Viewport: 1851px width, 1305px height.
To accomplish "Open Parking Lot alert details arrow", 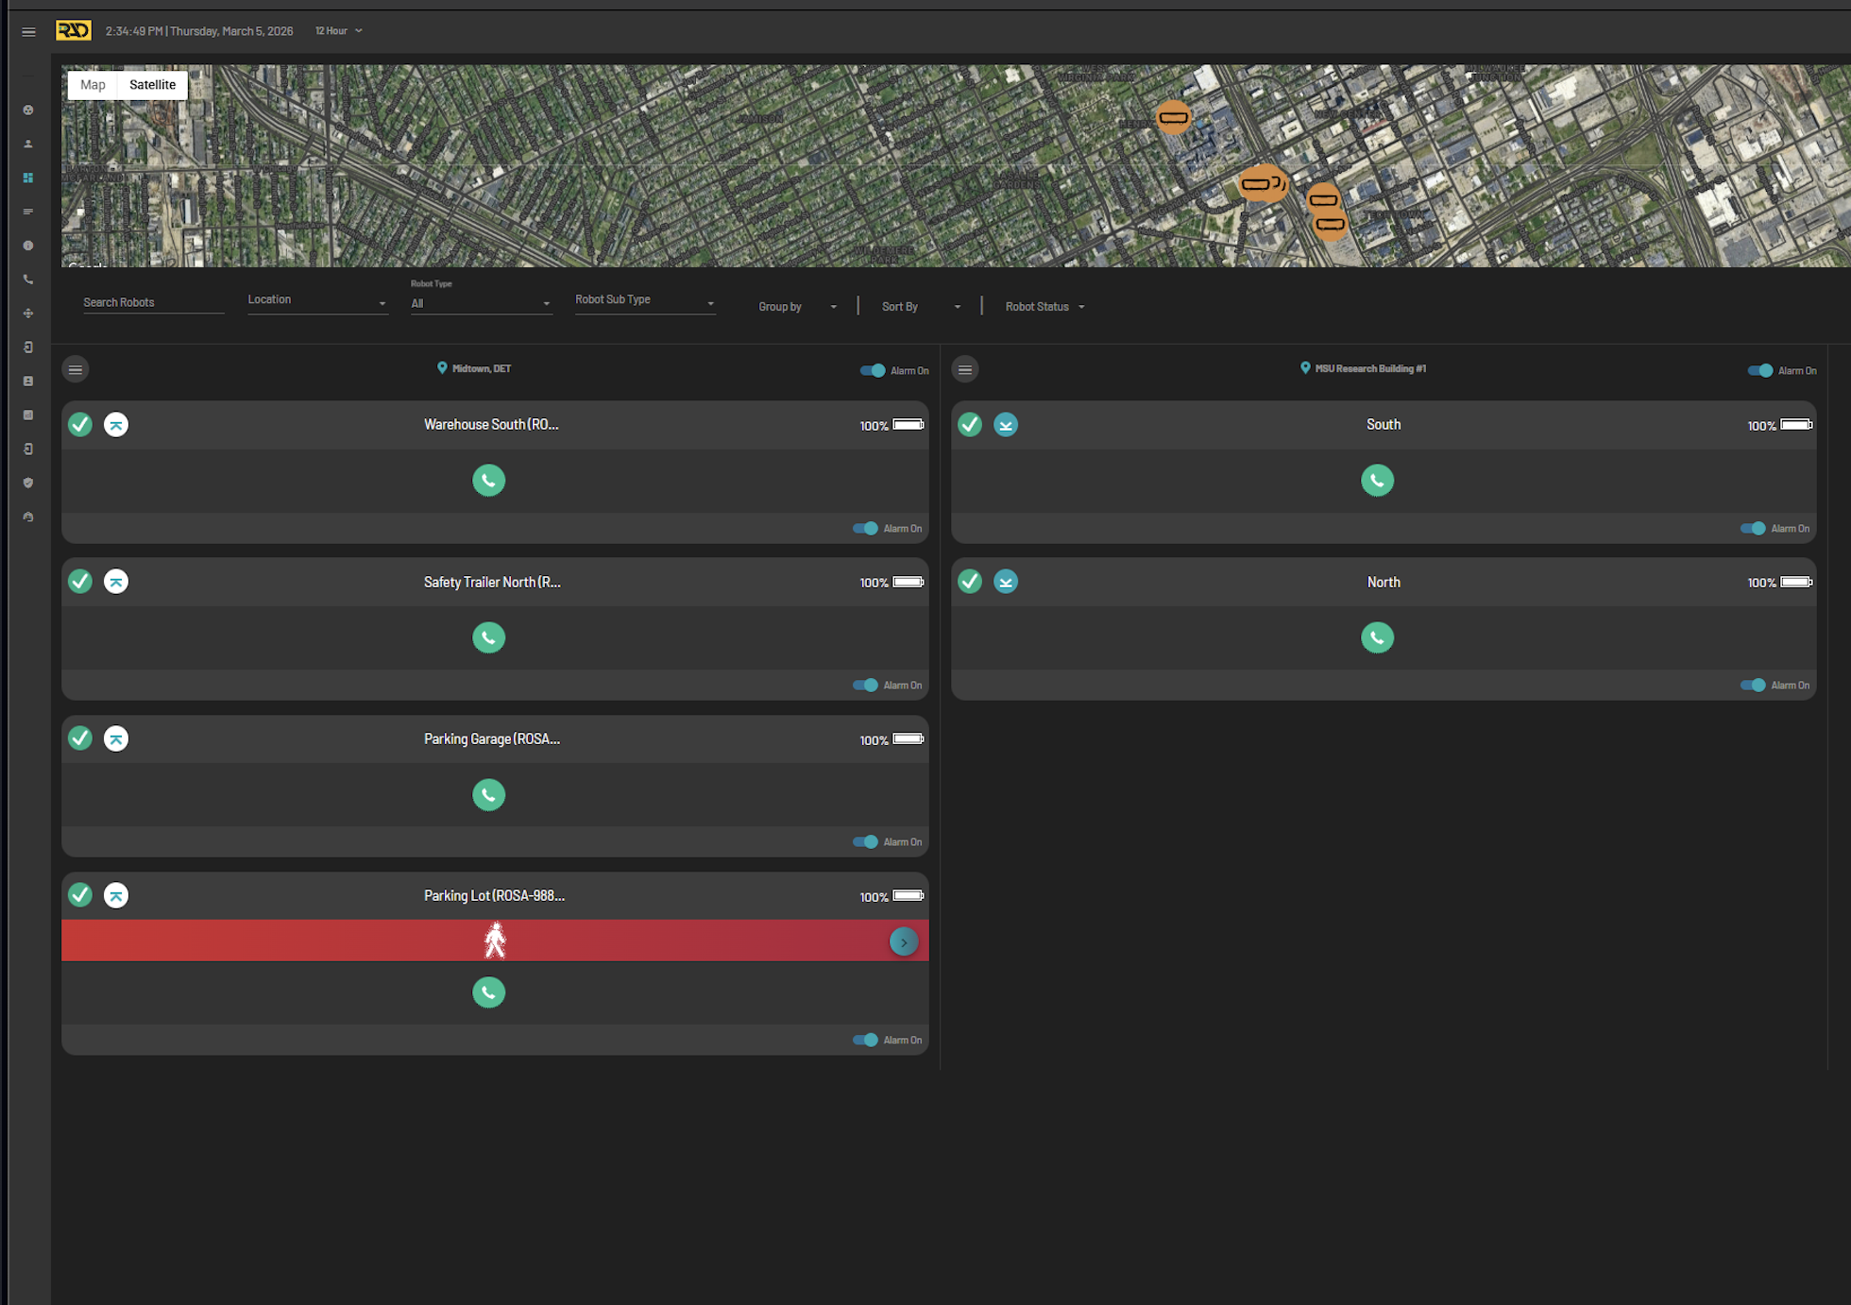I will point(904,941).
